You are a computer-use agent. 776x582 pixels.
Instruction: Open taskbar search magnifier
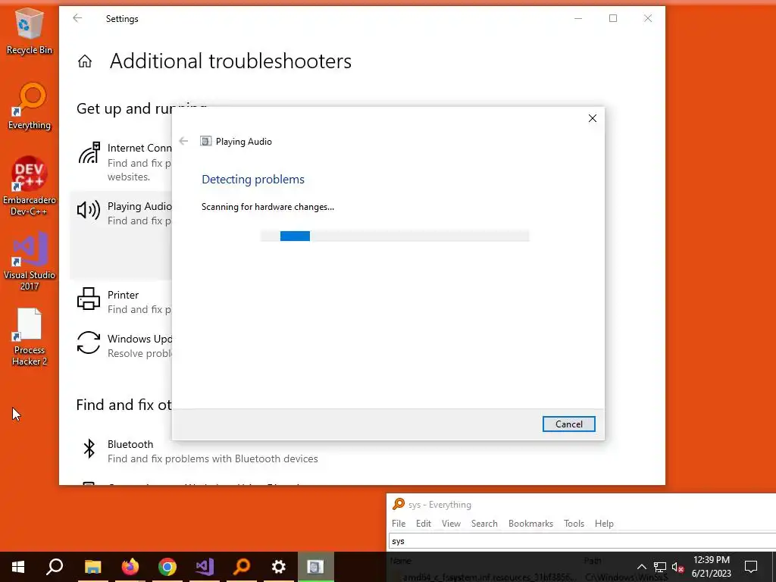click(55, 567)
